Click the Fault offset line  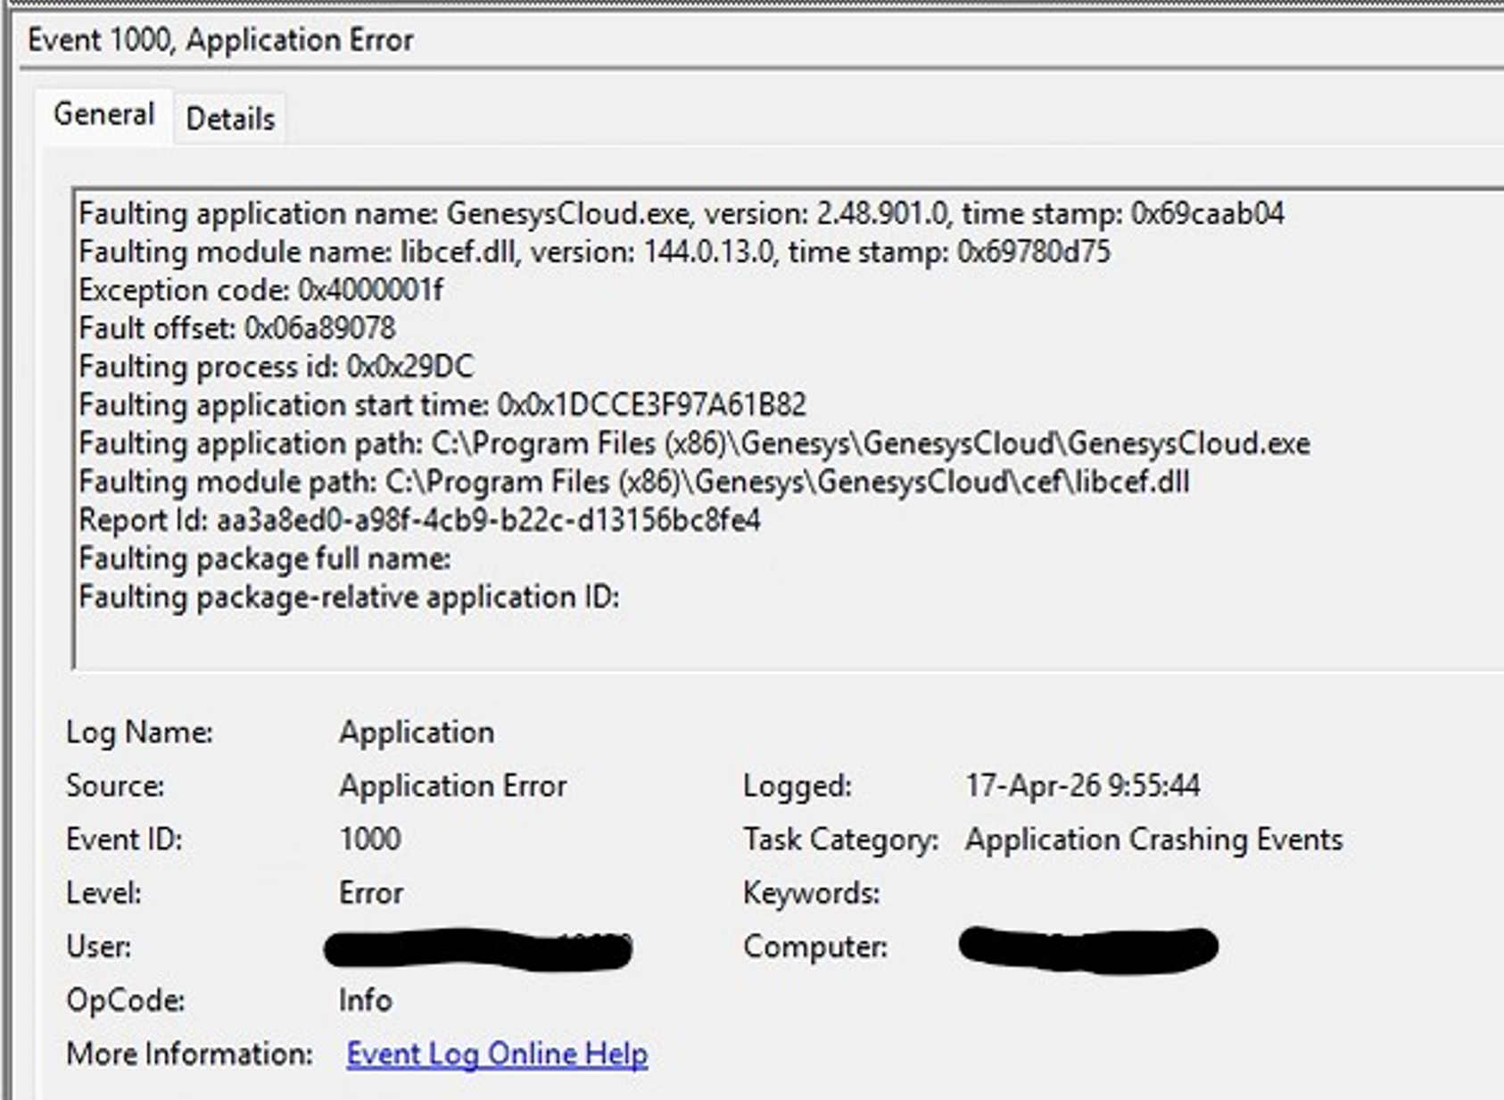(x=237, y=328)
